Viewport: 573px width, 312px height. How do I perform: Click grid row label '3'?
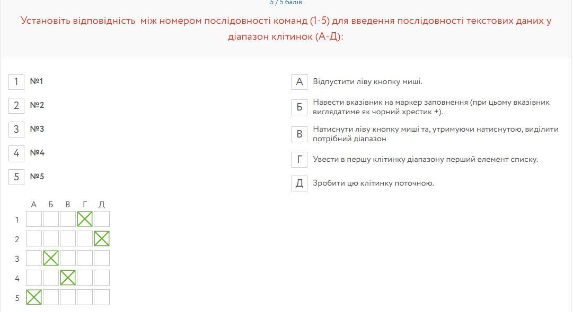(17, 259)
